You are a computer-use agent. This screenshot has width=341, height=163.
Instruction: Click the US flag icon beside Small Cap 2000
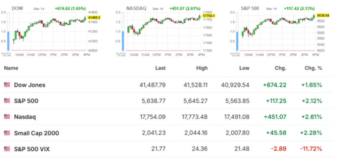(7, 133)
